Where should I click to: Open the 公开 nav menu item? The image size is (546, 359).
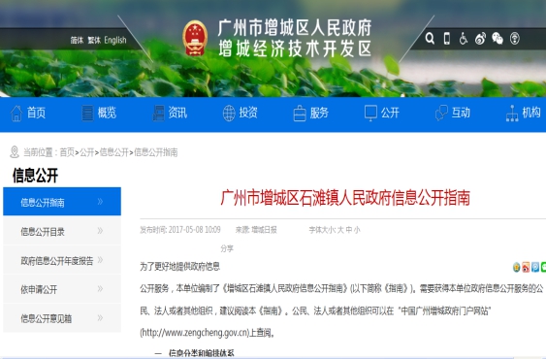(x=390, y=113)
